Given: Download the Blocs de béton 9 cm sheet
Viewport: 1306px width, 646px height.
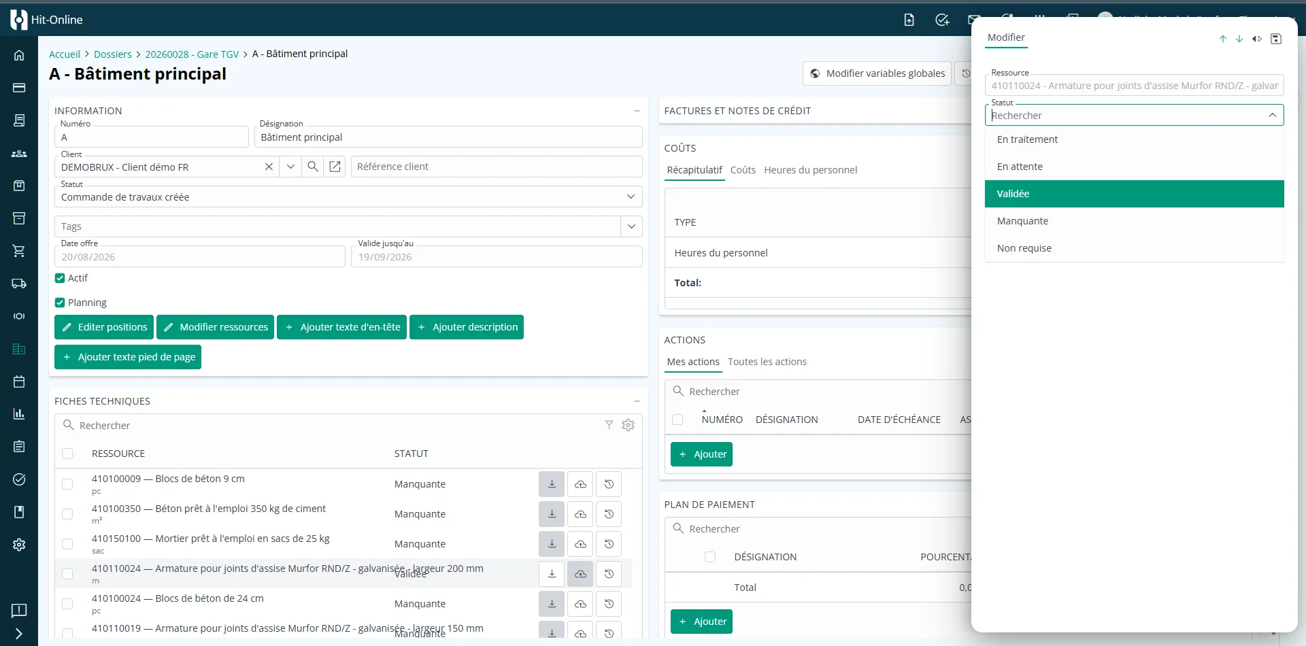Looking at the screenshot, I should pyautogui.click(x=552, y=484).
